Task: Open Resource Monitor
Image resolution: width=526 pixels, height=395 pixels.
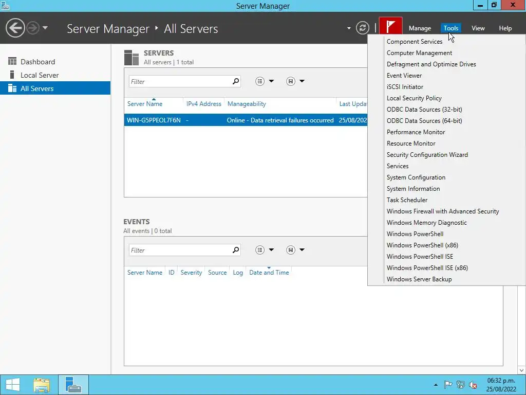Action: point(411,143)
